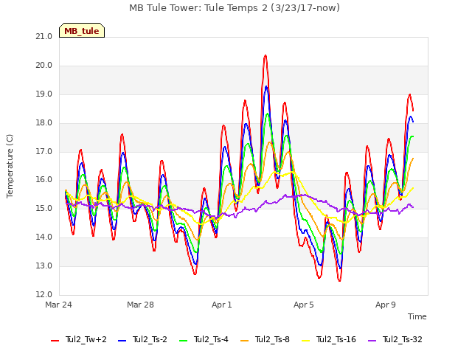Click the 15.0 y-axis tick label
Image resolution: width=472 pixels, height=354 pixels.
pos(44,208)
